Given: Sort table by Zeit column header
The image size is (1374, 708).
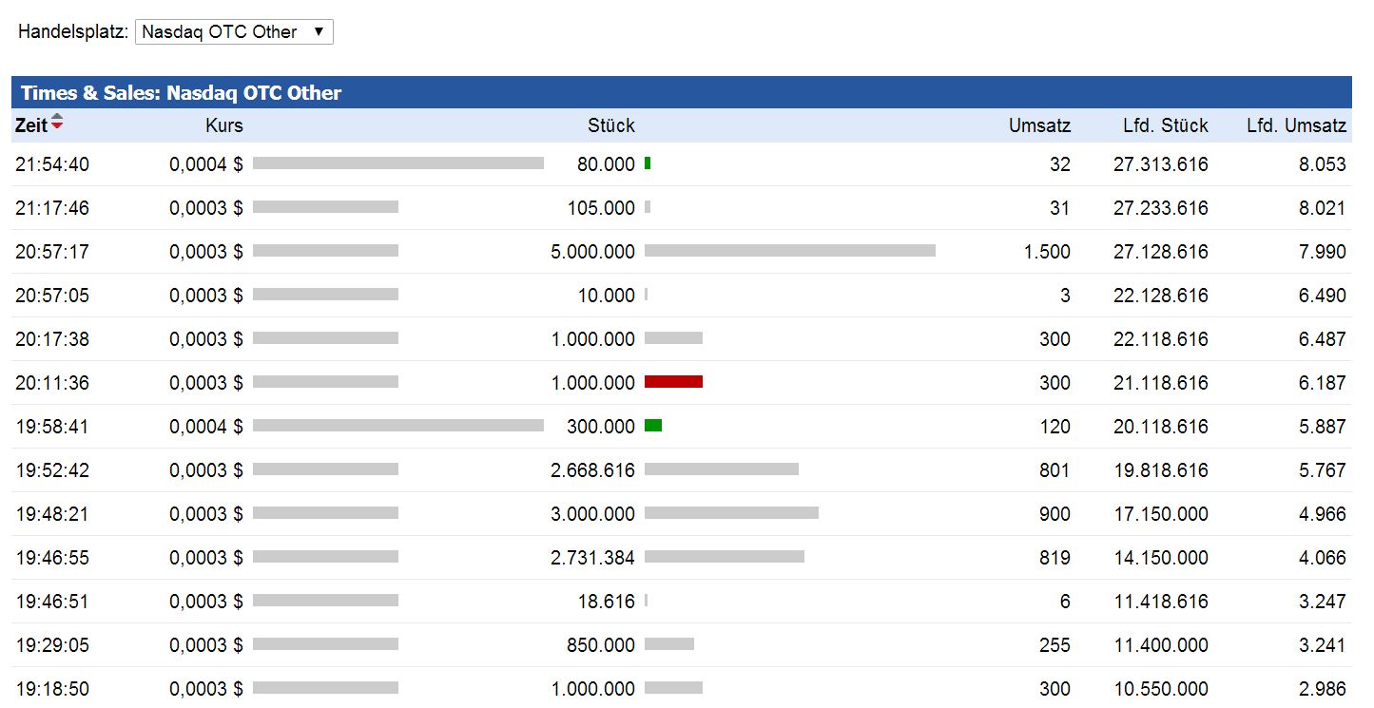Looking at the screenshot, I should (31, 125).
